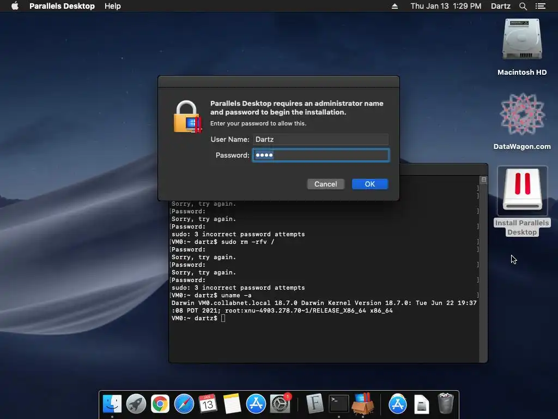
Task: Launch Google Chrome from the Dock
Action: 160,404
